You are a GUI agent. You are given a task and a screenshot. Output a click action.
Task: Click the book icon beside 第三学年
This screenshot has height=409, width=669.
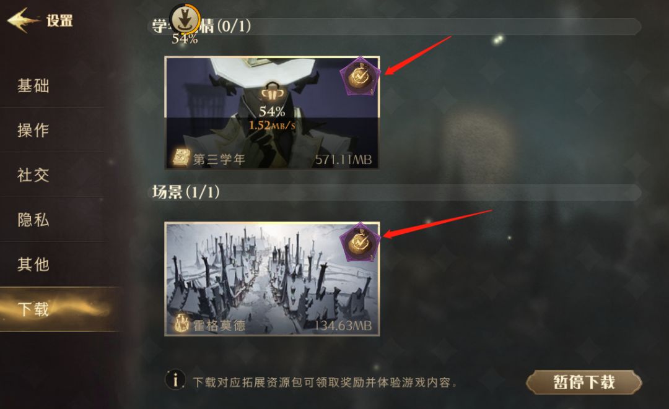(180, 158)
